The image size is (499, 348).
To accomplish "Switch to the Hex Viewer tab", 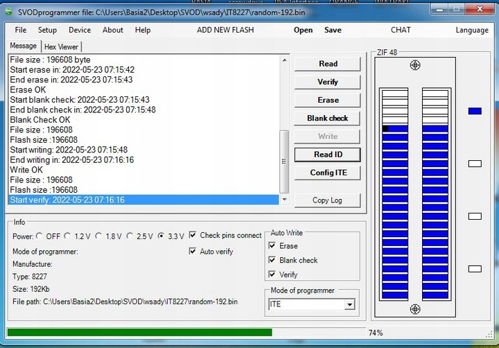I will click(x=62, y=46).
